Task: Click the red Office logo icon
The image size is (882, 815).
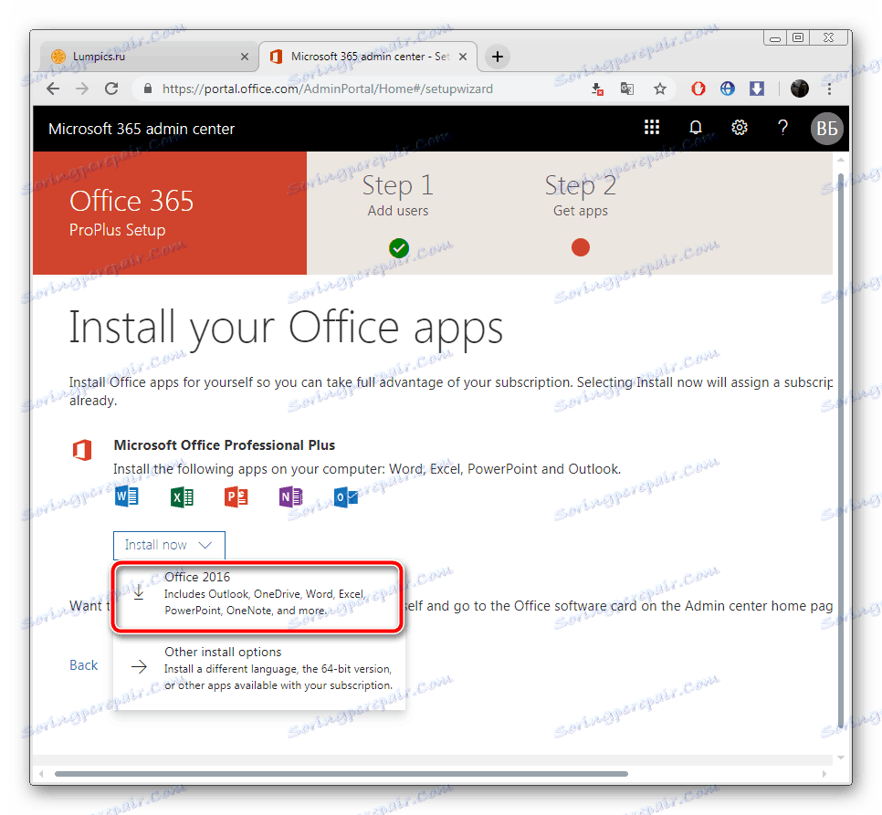Action: tap(82, 450)
